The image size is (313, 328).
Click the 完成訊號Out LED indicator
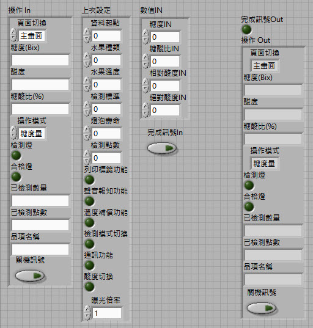(x=246, y=29)
